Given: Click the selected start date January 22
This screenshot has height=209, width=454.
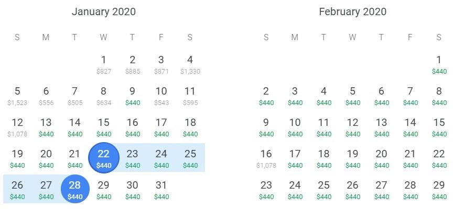Looking at the screenshot, I should (x=104, y=158).
